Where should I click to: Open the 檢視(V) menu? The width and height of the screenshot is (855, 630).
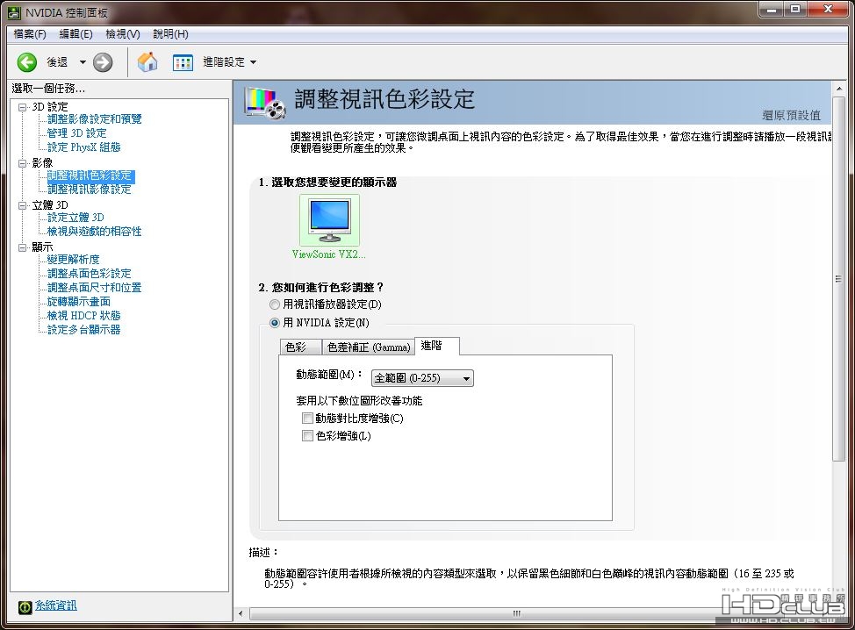(x=123, y=34)
